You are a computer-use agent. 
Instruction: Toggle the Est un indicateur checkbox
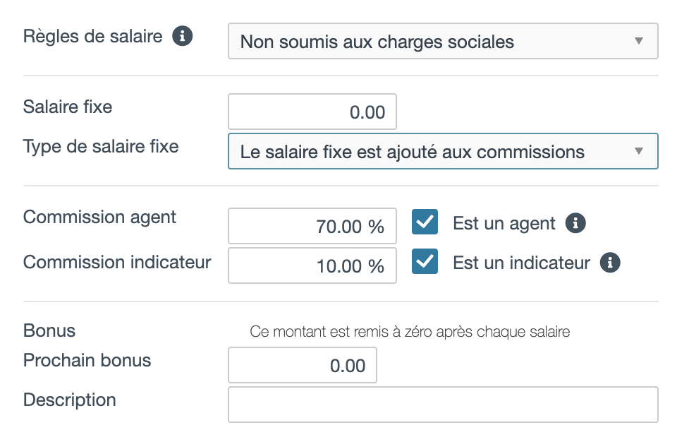[425, 261]
